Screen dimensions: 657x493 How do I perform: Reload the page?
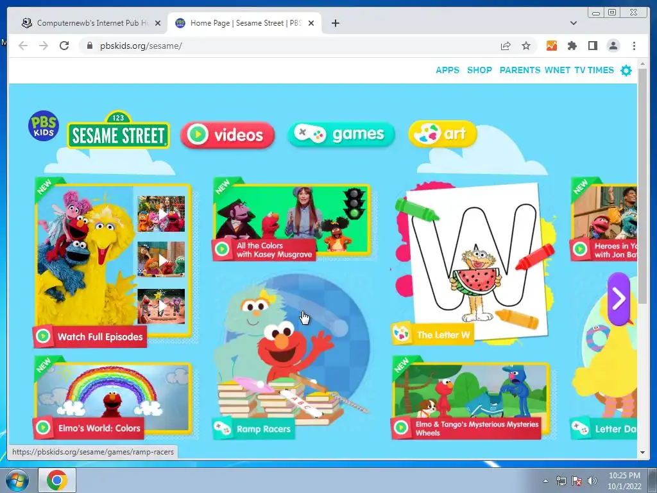point(64,46)
